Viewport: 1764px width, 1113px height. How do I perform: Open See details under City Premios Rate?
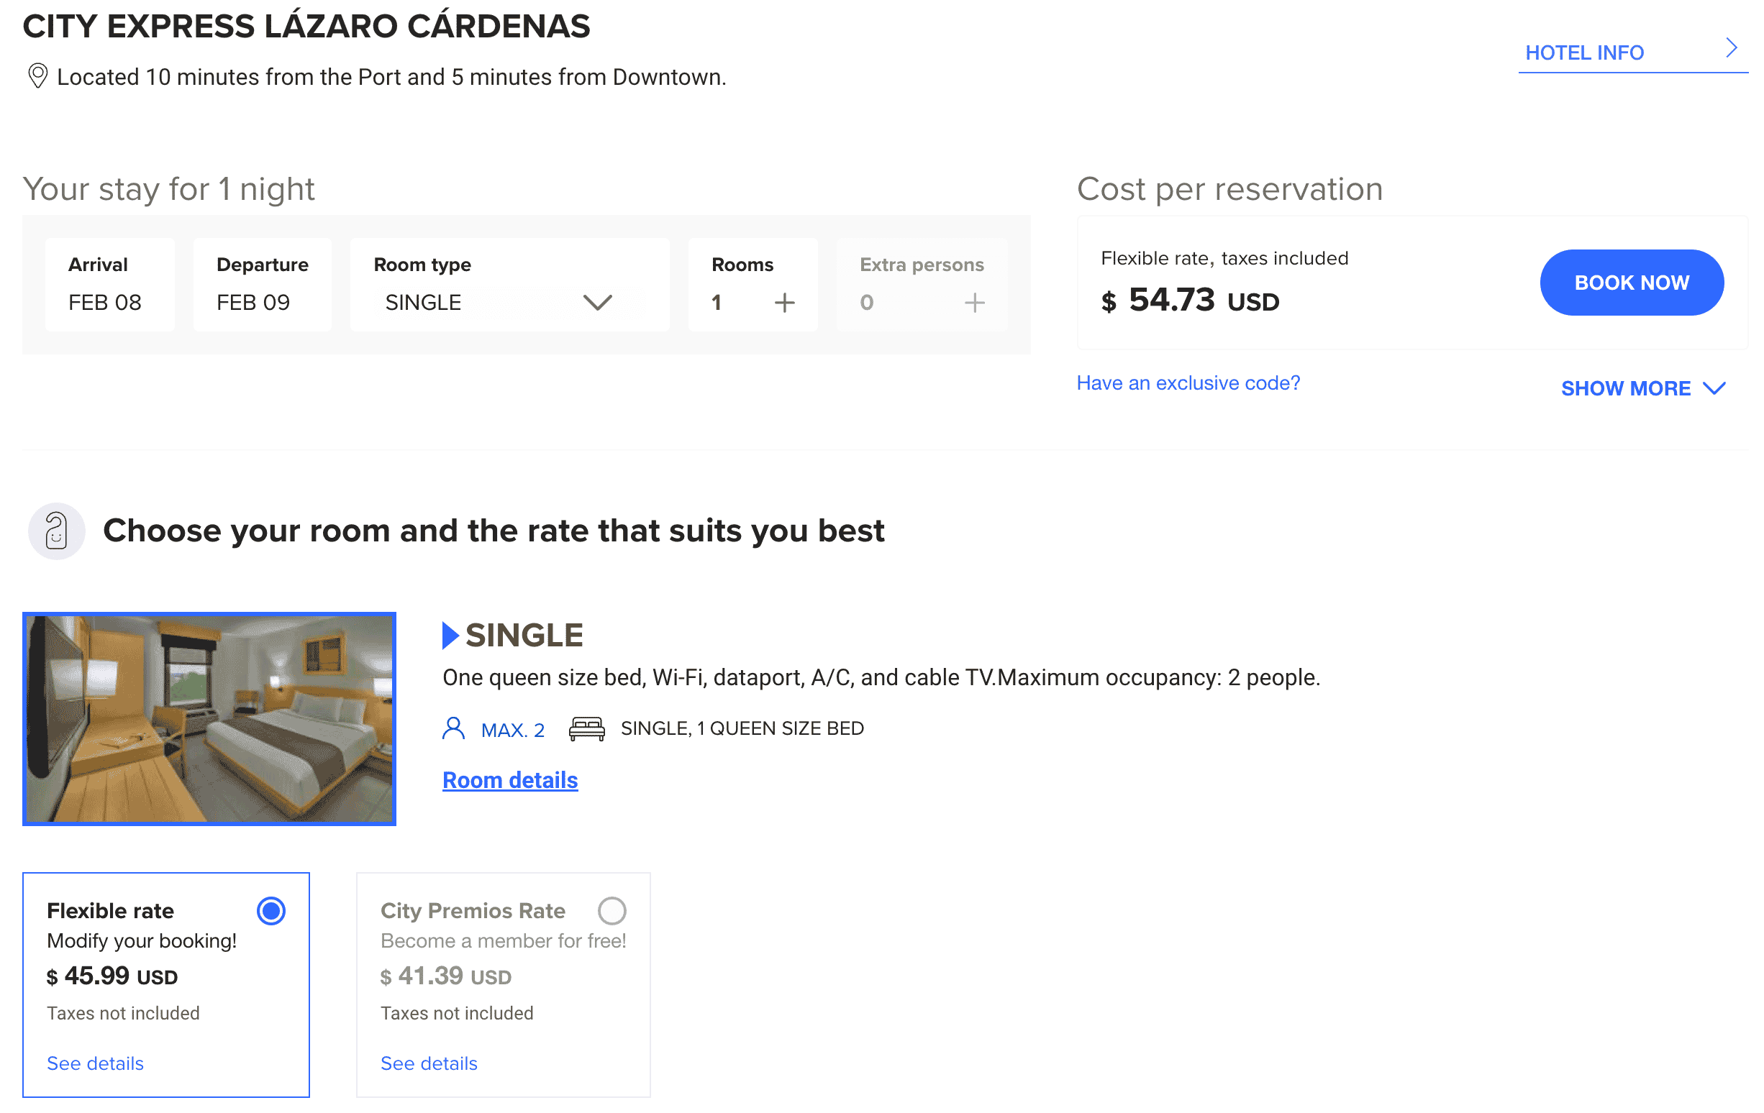point(429,1063)
